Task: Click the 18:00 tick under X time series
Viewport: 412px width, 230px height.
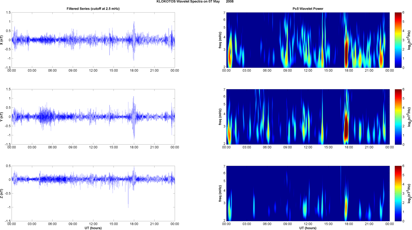Action: pos(134,71)
